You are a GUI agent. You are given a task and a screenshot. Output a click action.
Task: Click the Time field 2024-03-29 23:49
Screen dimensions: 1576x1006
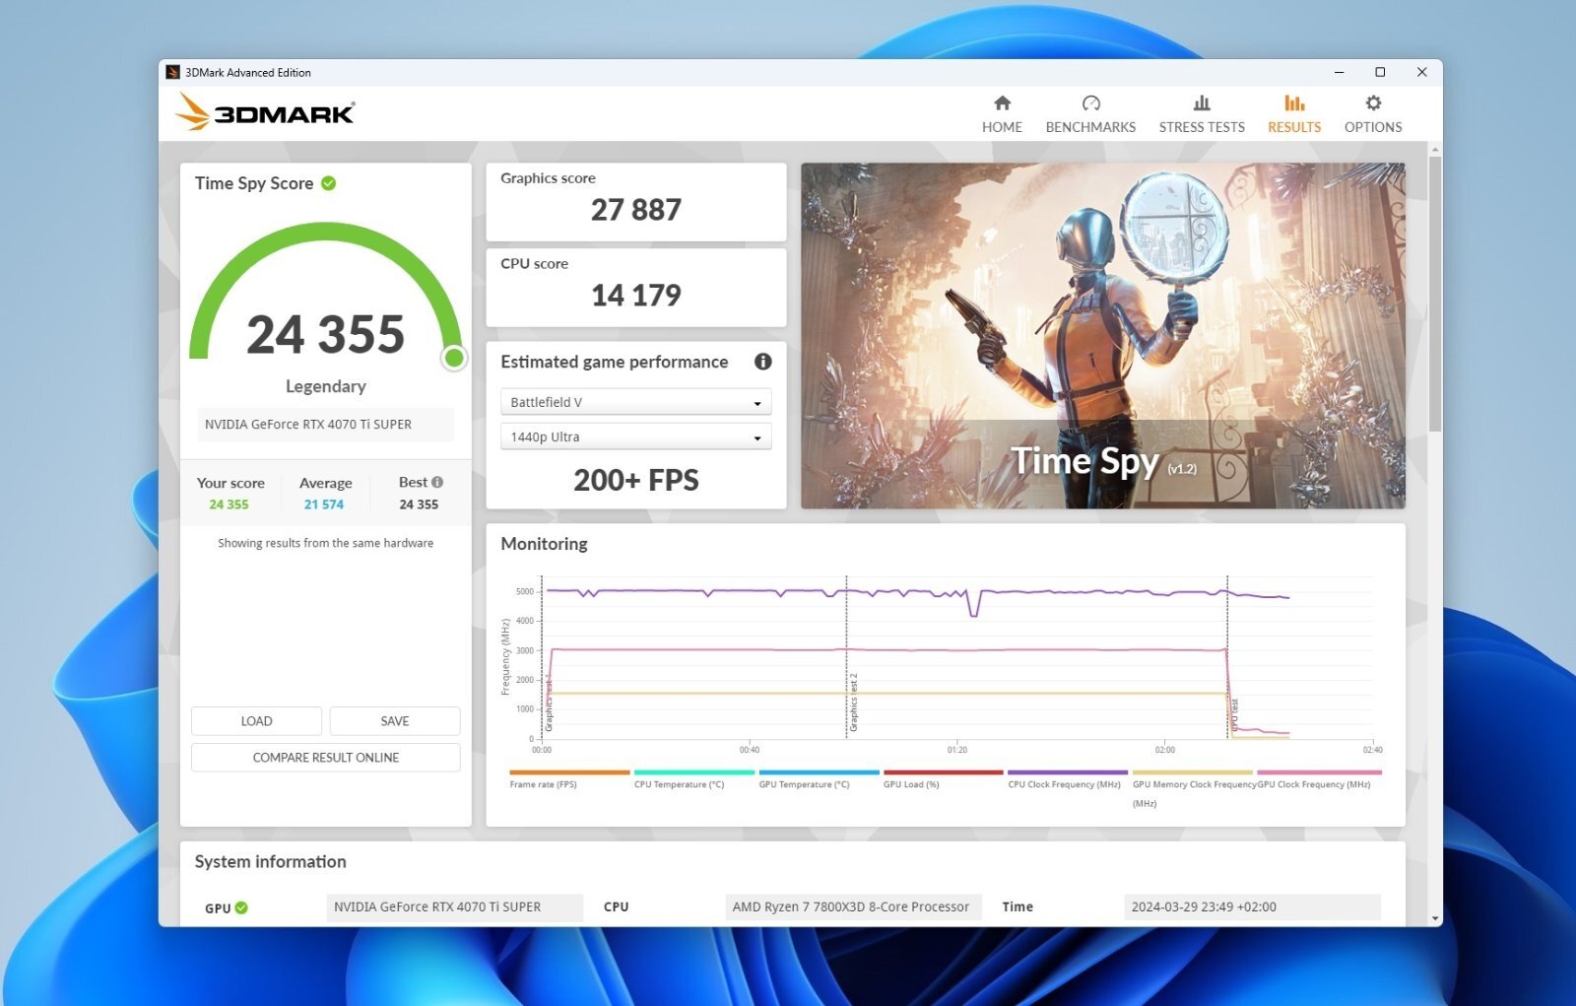coord(1252,907)
